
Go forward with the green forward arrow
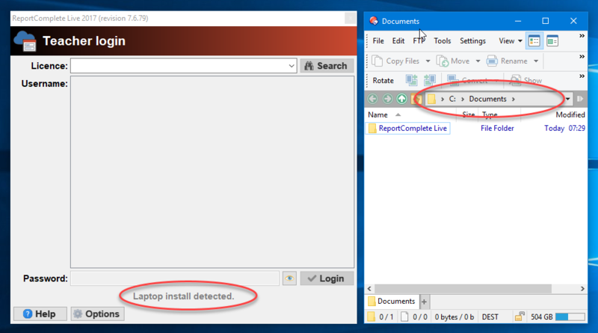point(387,99)
